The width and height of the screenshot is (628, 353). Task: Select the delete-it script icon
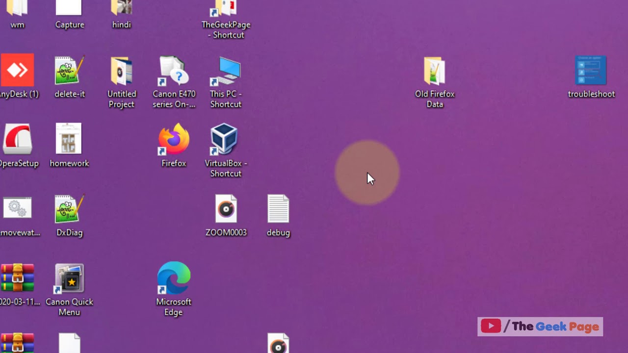69,71
